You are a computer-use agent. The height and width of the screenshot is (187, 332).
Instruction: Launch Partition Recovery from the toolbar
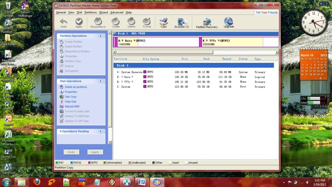(207, 23)
